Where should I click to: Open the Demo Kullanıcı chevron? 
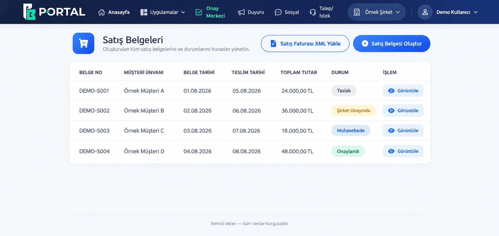pos(475,12)
